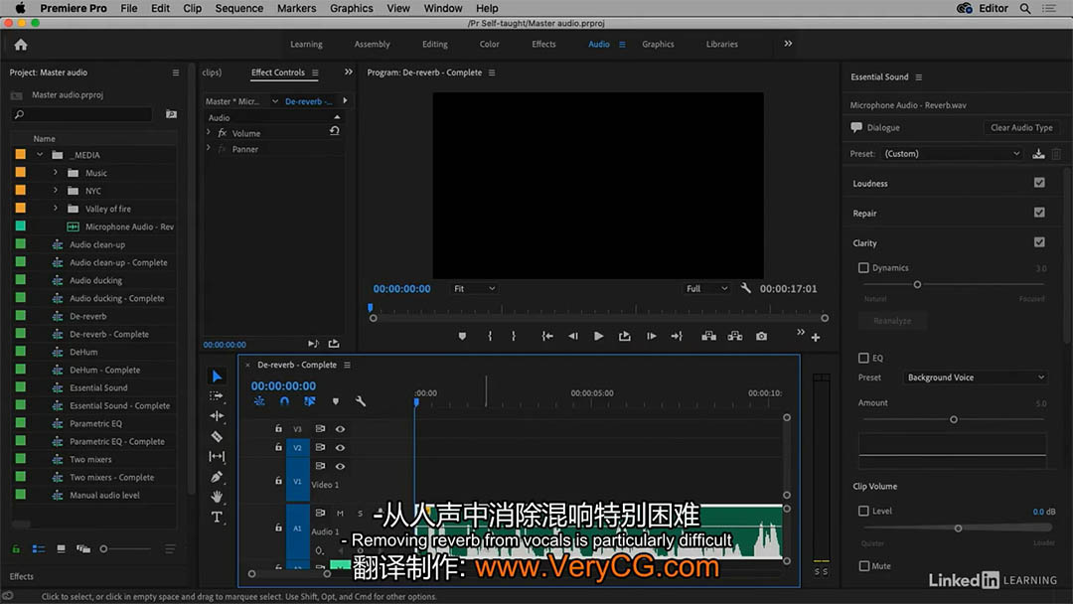The image size is (1073, 604).
Task: Click Mark Out in Program monitor
Action: click(x=514, y=337)
